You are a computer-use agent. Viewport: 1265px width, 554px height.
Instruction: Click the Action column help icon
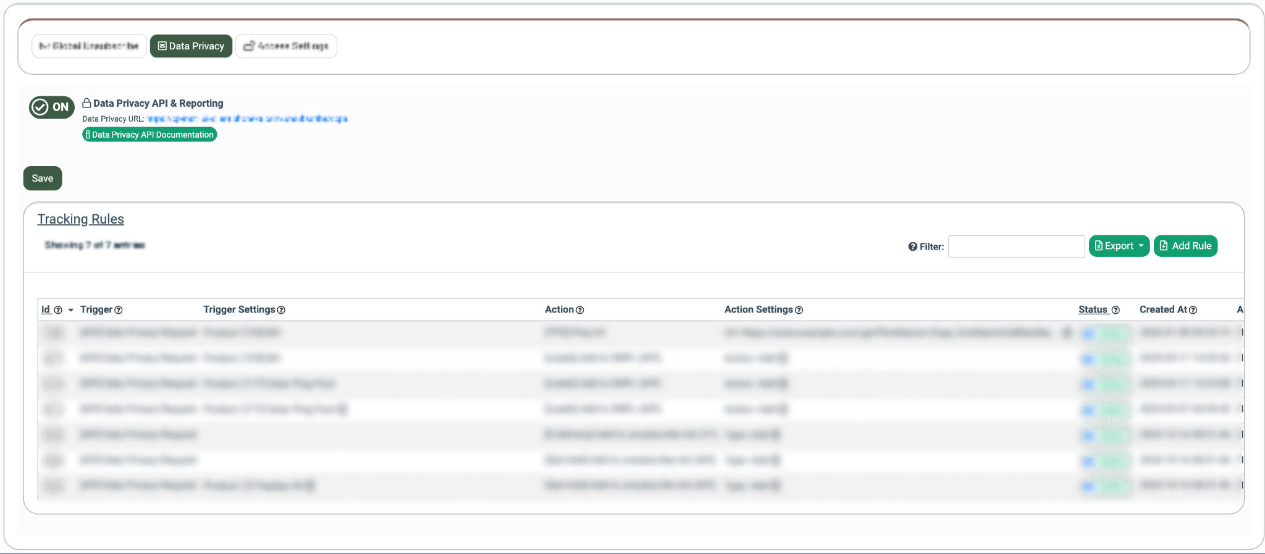click(x=580, y=310)
